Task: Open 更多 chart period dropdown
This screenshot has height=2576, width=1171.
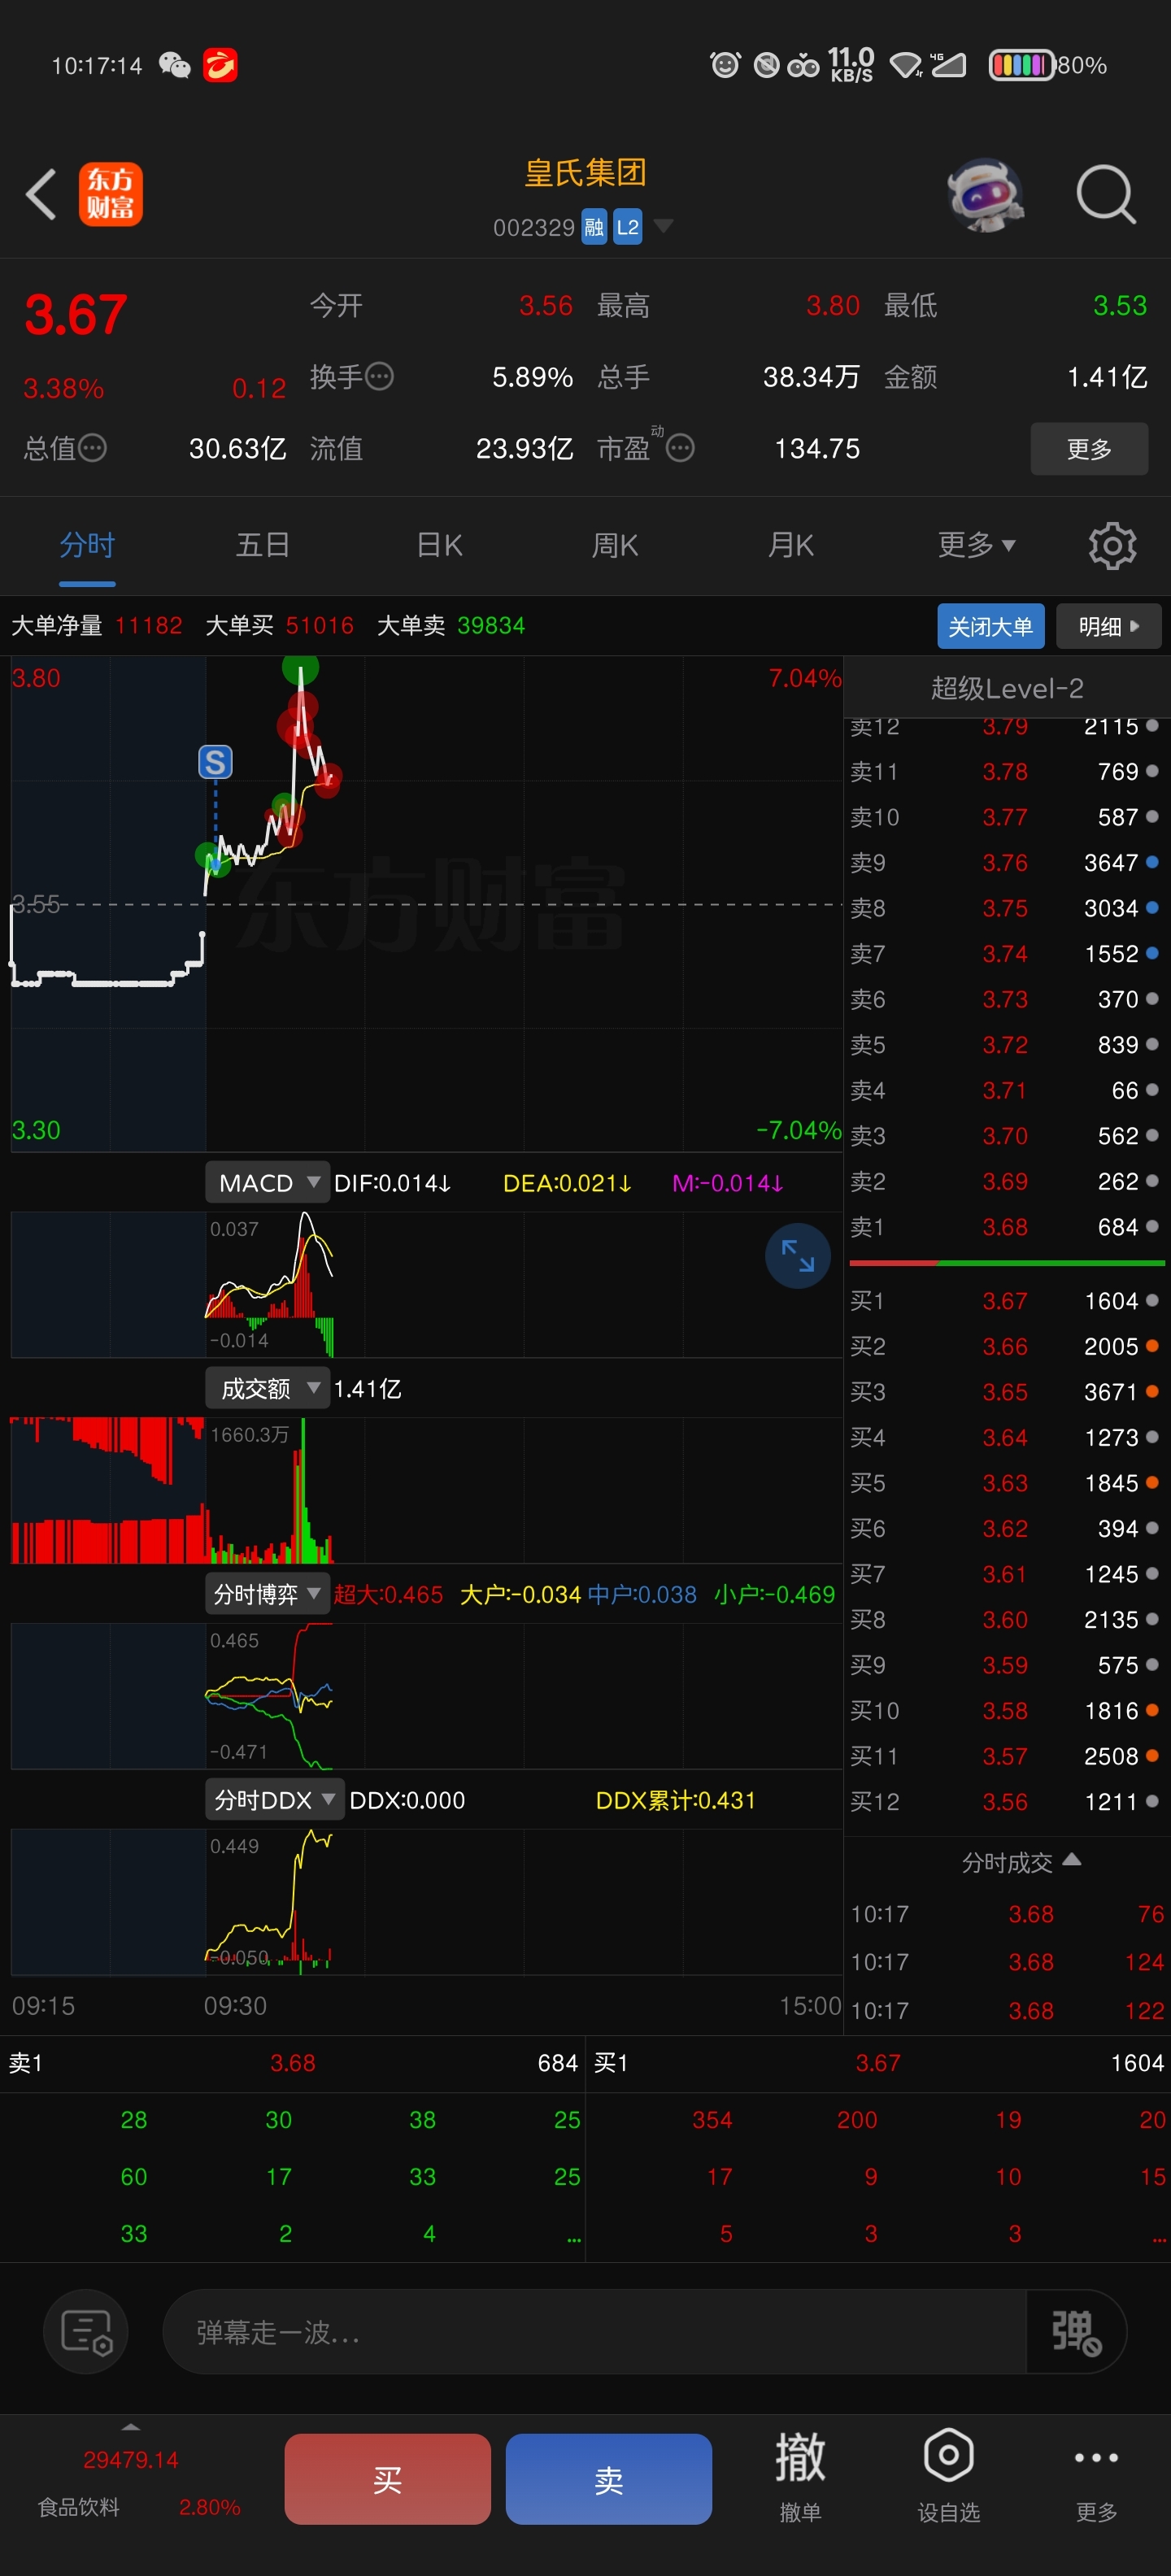Action: click(x=976, y=546)
